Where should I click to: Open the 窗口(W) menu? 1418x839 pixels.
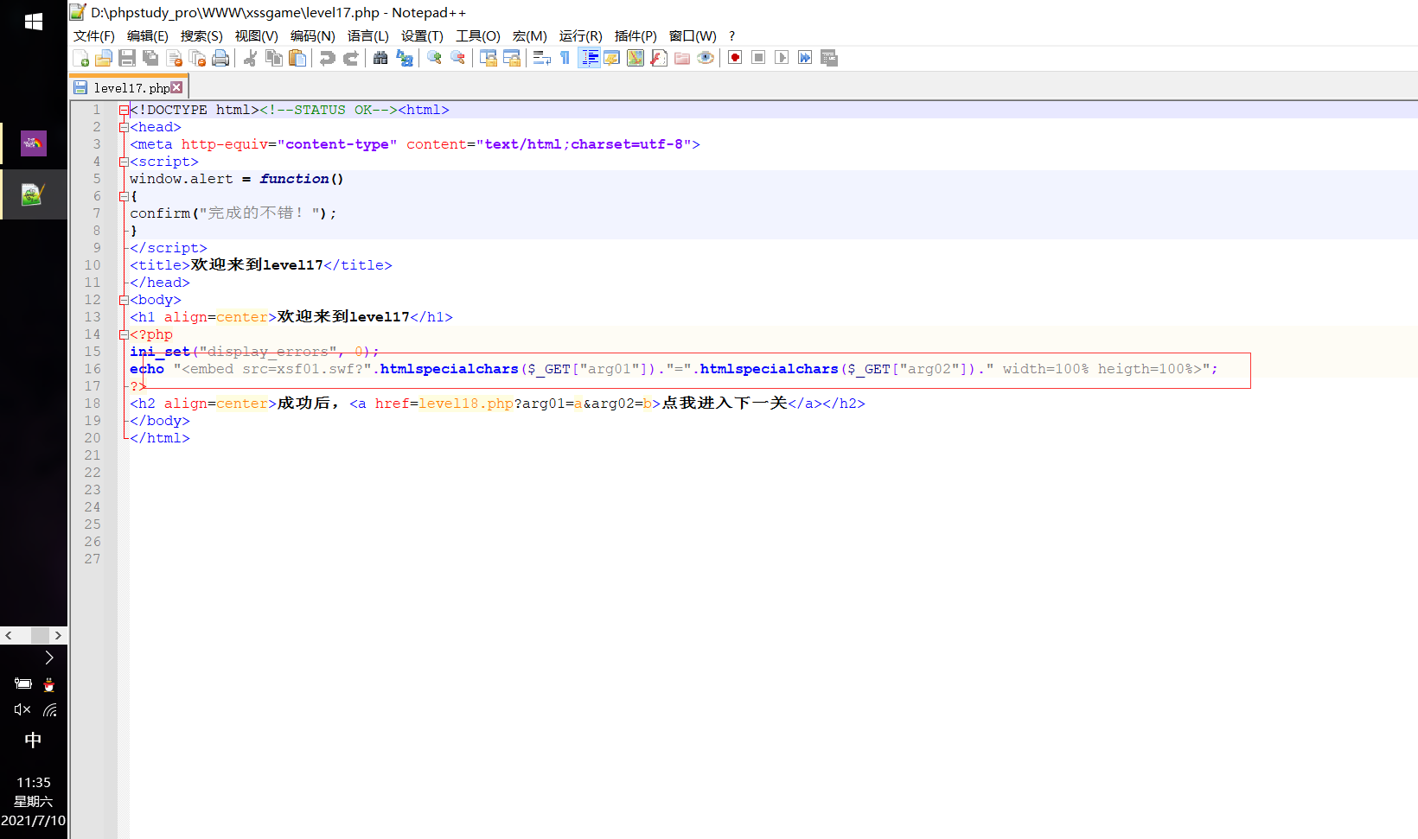pyautogui.click(x=693, y=35)
